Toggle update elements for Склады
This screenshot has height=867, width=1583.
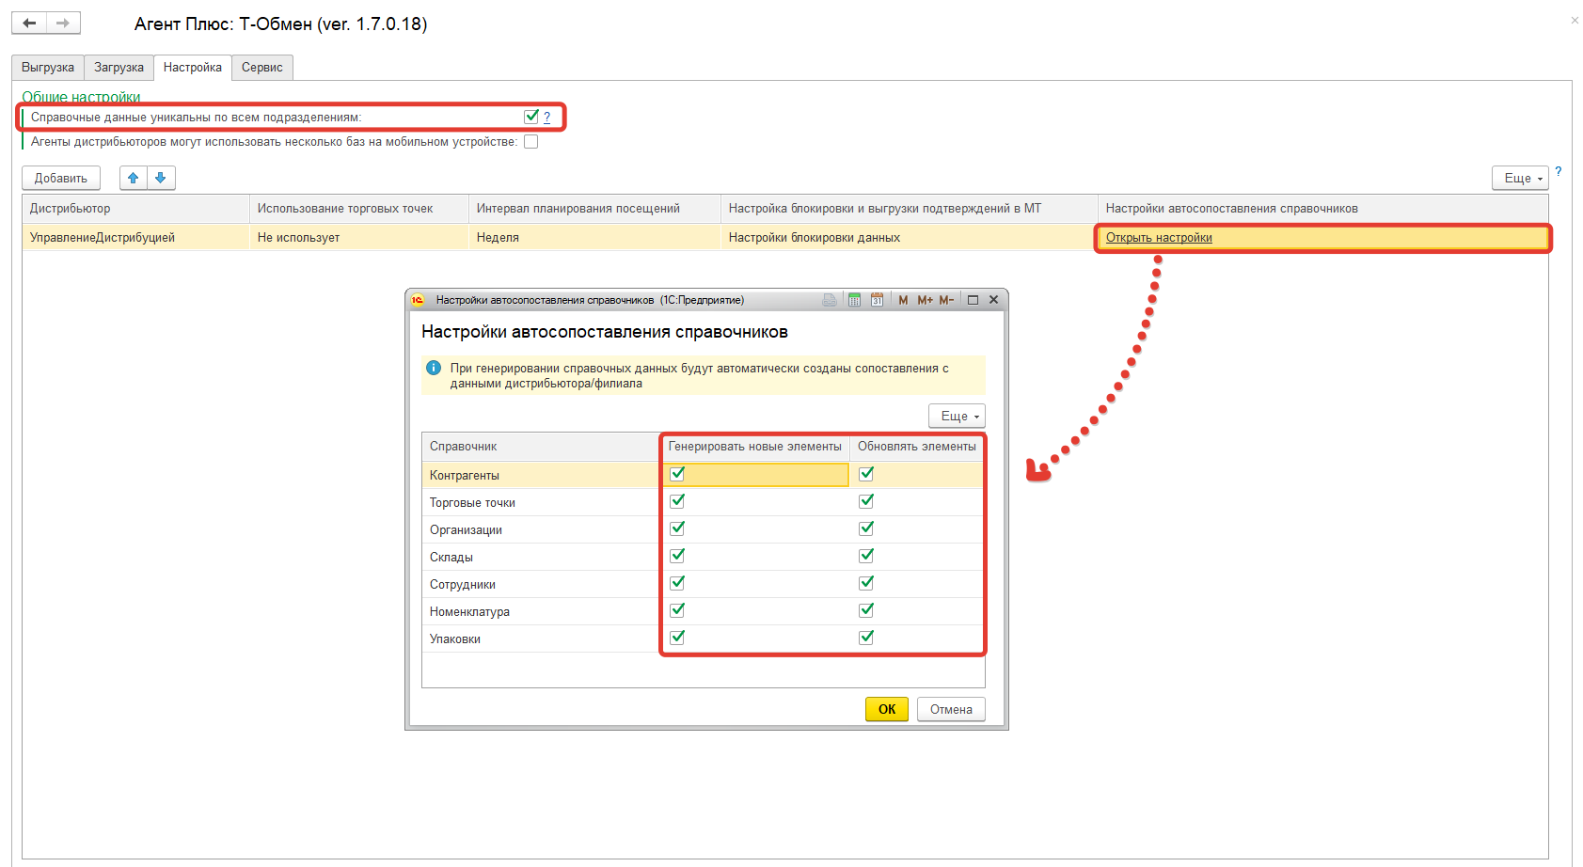[x=866, y=556]
